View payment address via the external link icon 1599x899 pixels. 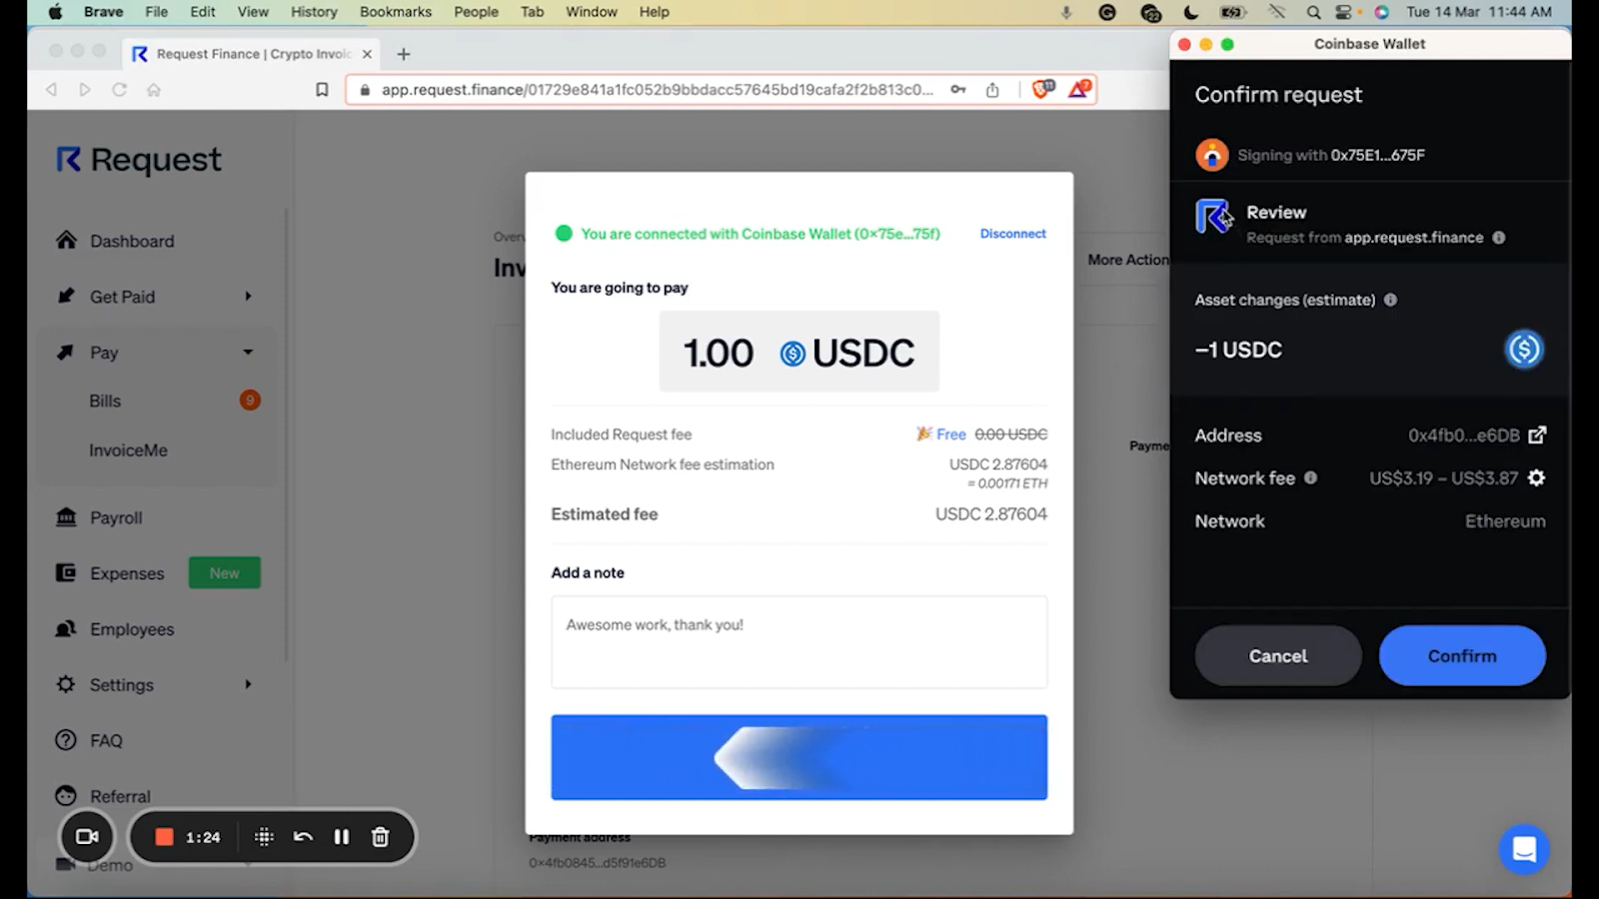tap(1538, 435)
